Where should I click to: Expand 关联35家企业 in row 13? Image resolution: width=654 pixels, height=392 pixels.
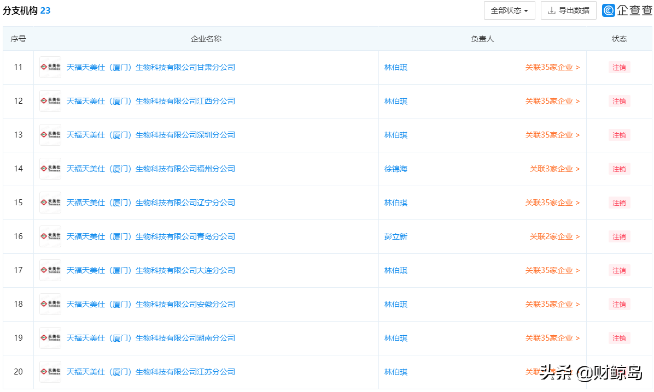(x=552, y=134)
